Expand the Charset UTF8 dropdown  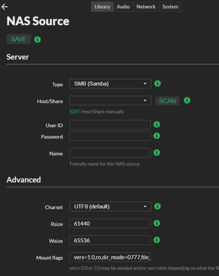pos(110,206)
